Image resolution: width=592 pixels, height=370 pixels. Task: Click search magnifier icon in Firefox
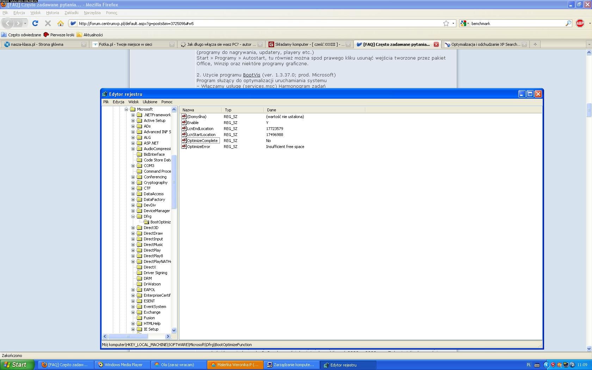[568, 23]
